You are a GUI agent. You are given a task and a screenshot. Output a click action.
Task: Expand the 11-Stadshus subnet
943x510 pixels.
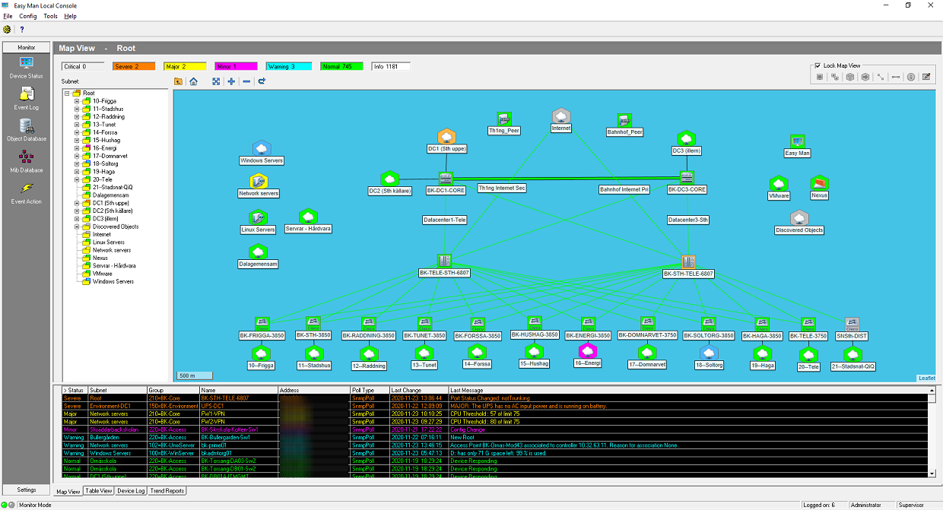(77, 109)
